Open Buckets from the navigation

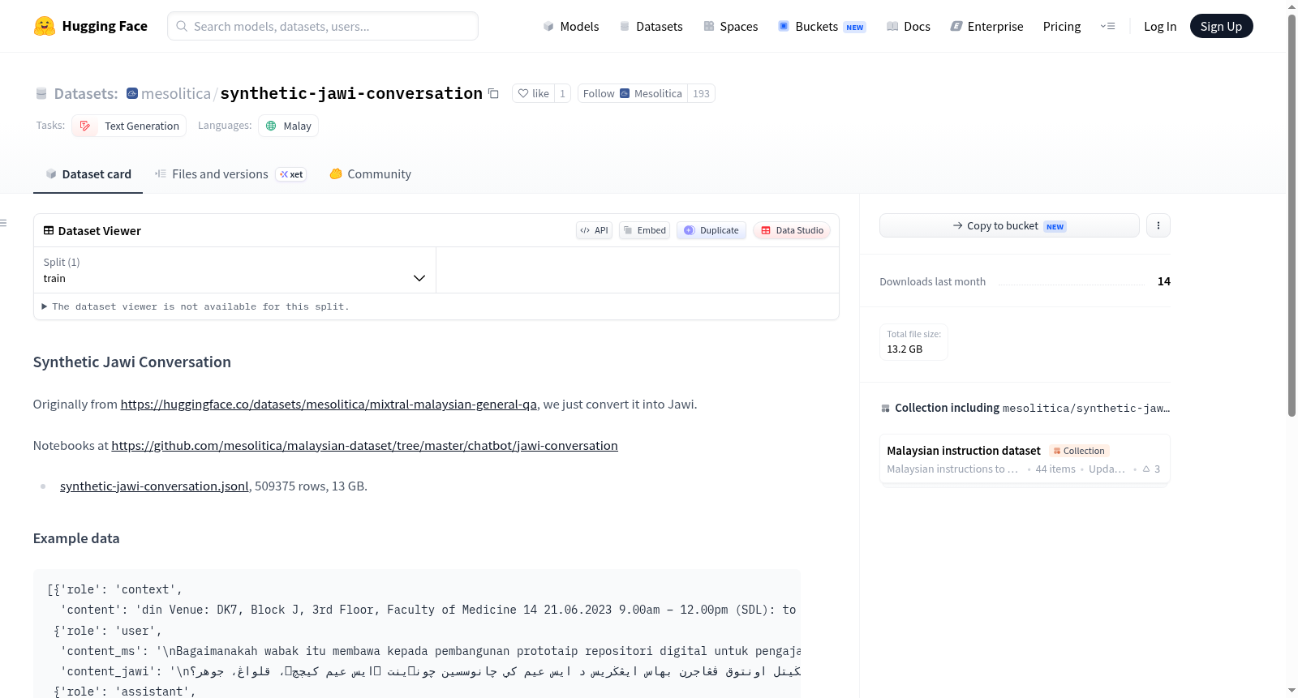[x=822, y=26]
